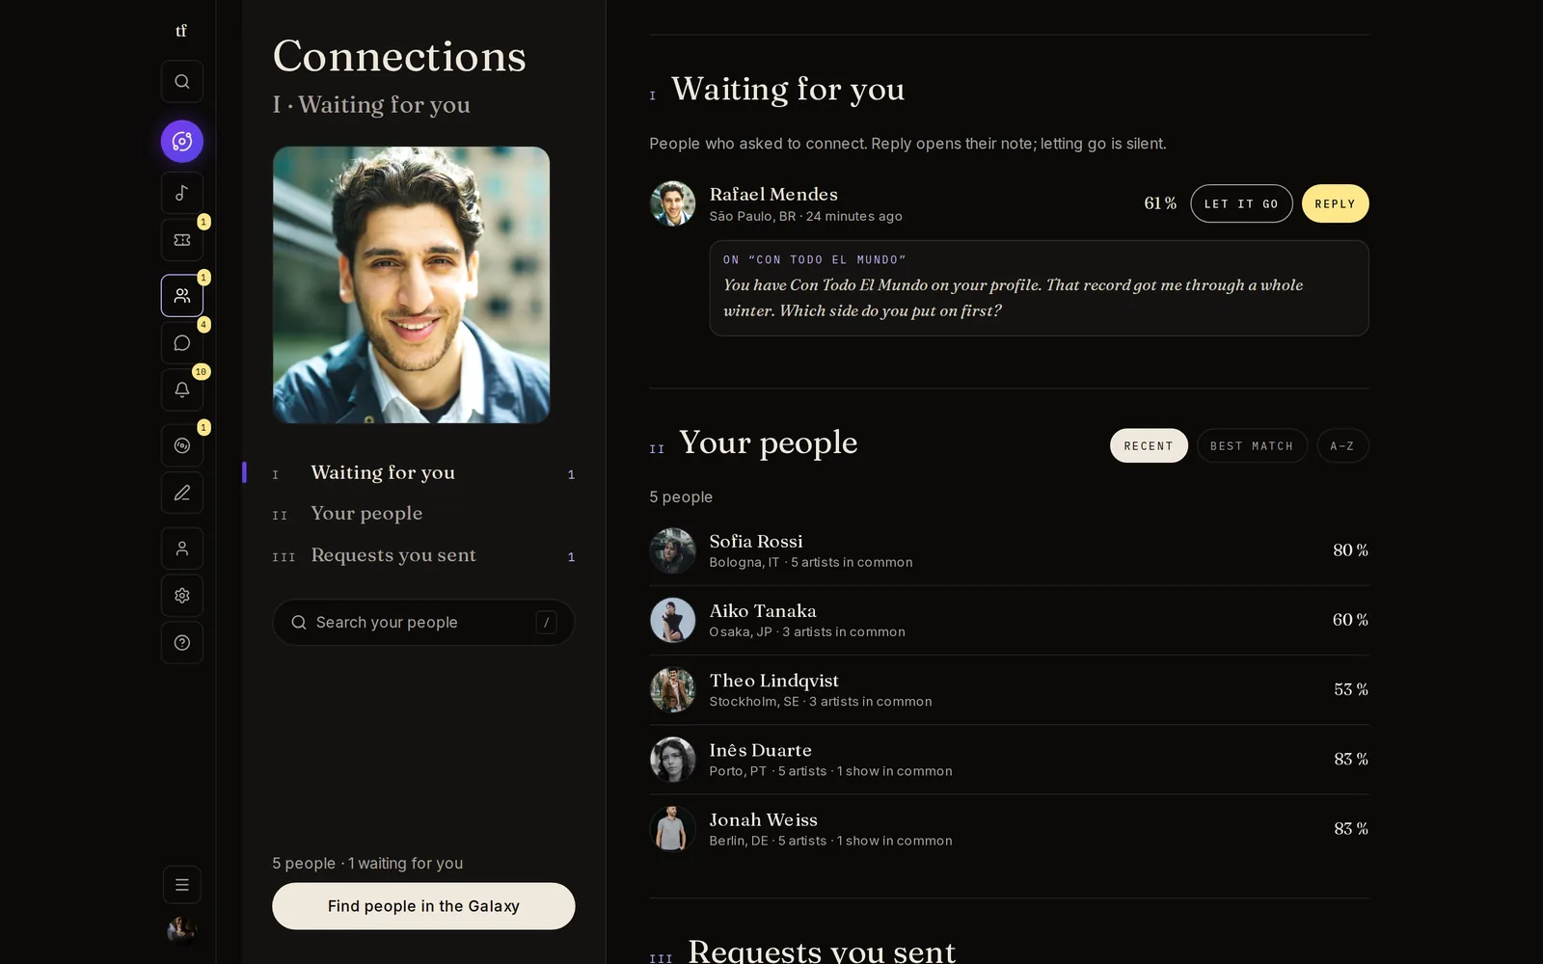1543x964 pixels.
Task: Open the chat bubble messages icon
Action: (181, 343)
